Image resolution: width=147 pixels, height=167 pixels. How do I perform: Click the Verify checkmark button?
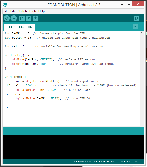click(7, 18)
